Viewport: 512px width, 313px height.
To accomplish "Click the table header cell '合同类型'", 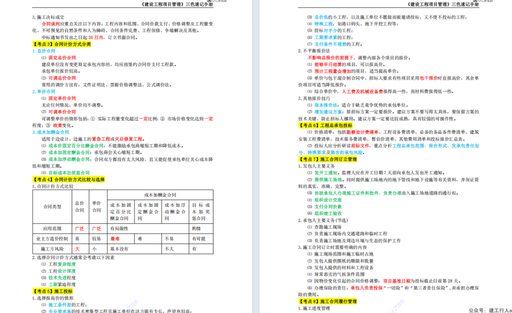I will 52,207.
